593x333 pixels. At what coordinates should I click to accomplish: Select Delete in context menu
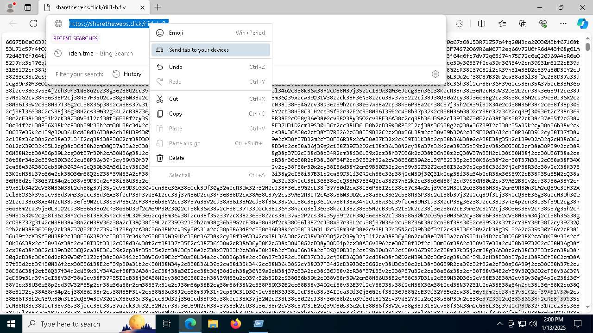(x=211, y=158)
